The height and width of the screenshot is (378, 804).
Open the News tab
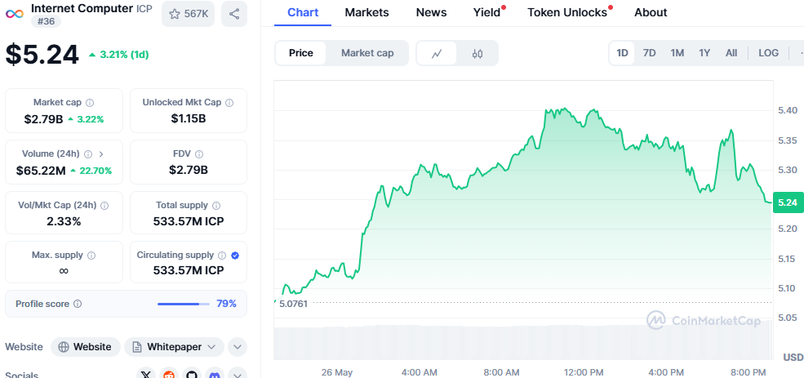(x=431, y=13)
